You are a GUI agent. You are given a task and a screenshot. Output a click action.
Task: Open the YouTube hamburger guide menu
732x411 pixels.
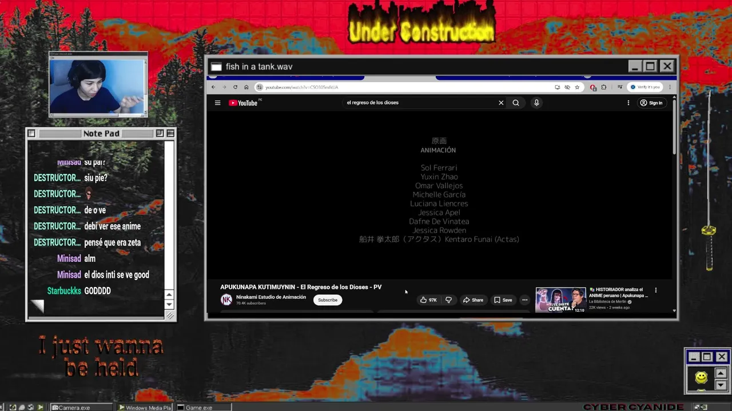217,103
